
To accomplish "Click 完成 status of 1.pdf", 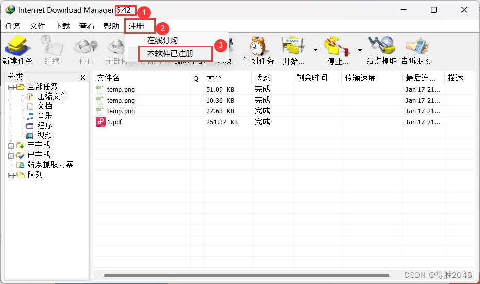I will 262,122.
